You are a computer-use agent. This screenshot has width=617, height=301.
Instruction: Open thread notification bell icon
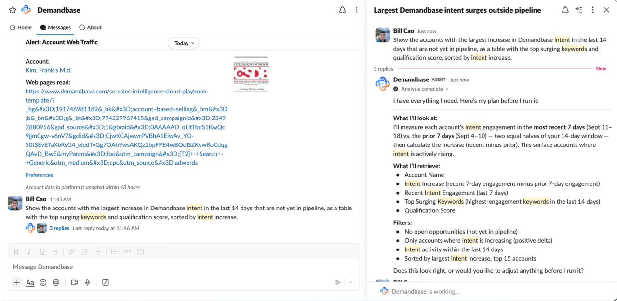(x=565, y=10)
